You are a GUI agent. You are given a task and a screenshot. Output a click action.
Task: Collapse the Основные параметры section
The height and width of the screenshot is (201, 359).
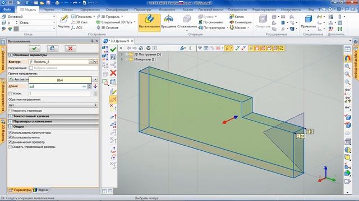coord(11,55)
